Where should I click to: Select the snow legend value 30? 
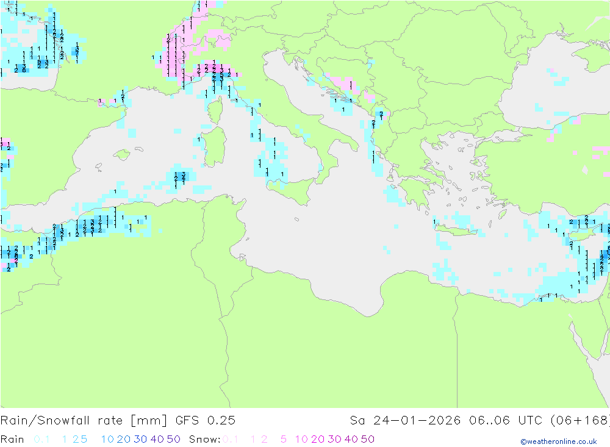click(334, 439)
